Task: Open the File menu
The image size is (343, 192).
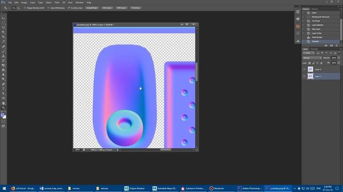Action: point(10,2)
